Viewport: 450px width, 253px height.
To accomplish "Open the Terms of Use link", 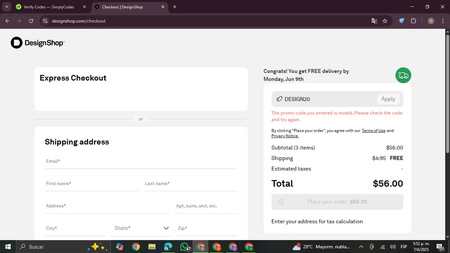I will pyautogui.click(x=373, y=131).
